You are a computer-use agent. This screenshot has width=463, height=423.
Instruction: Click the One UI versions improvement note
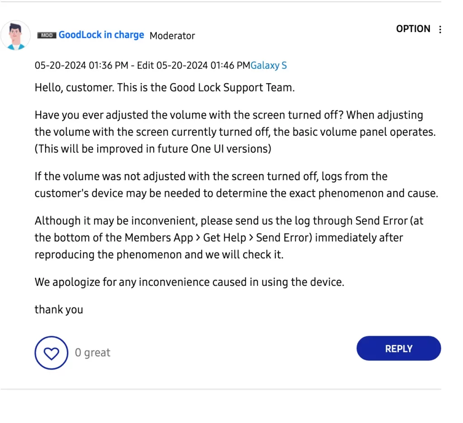(x=153, y=149)
